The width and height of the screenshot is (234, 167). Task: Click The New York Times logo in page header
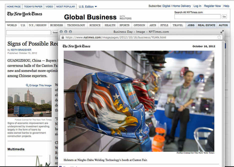pyautogui.click(x=24, y=14)
